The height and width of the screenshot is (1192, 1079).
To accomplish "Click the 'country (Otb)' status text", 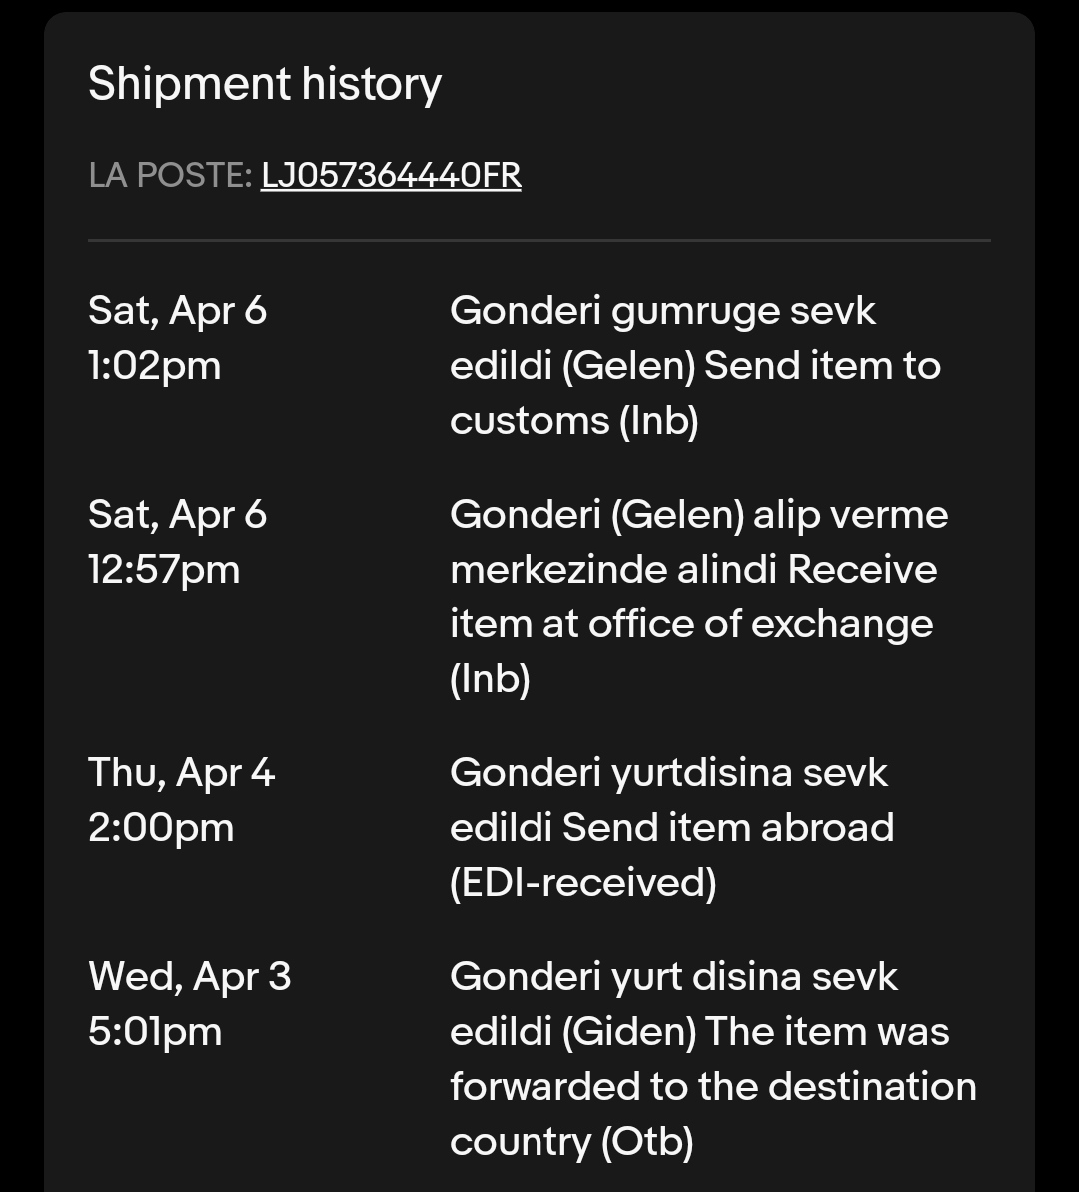I will click(571, 1142).
